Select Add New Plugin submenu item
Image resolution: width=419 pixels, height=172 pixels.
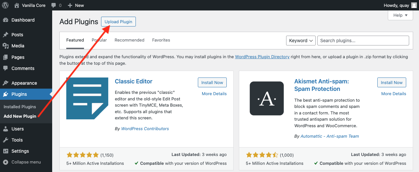point(20,116)
